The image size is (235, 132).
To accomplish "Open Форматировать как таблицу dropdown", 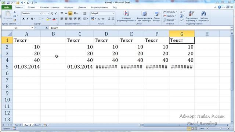I will click(144, 16).
